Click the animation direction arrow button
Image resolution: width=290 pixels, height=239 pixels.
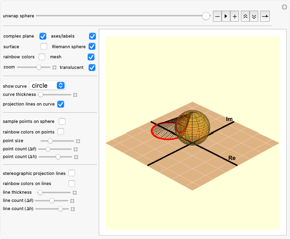click(265, 16)
